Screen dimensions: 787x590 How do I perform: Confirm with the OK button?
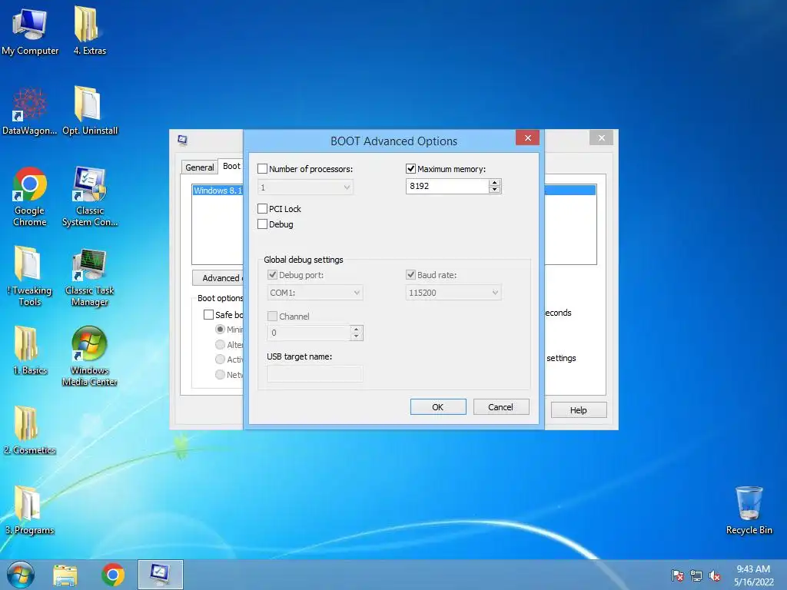[x=438, y=407]
